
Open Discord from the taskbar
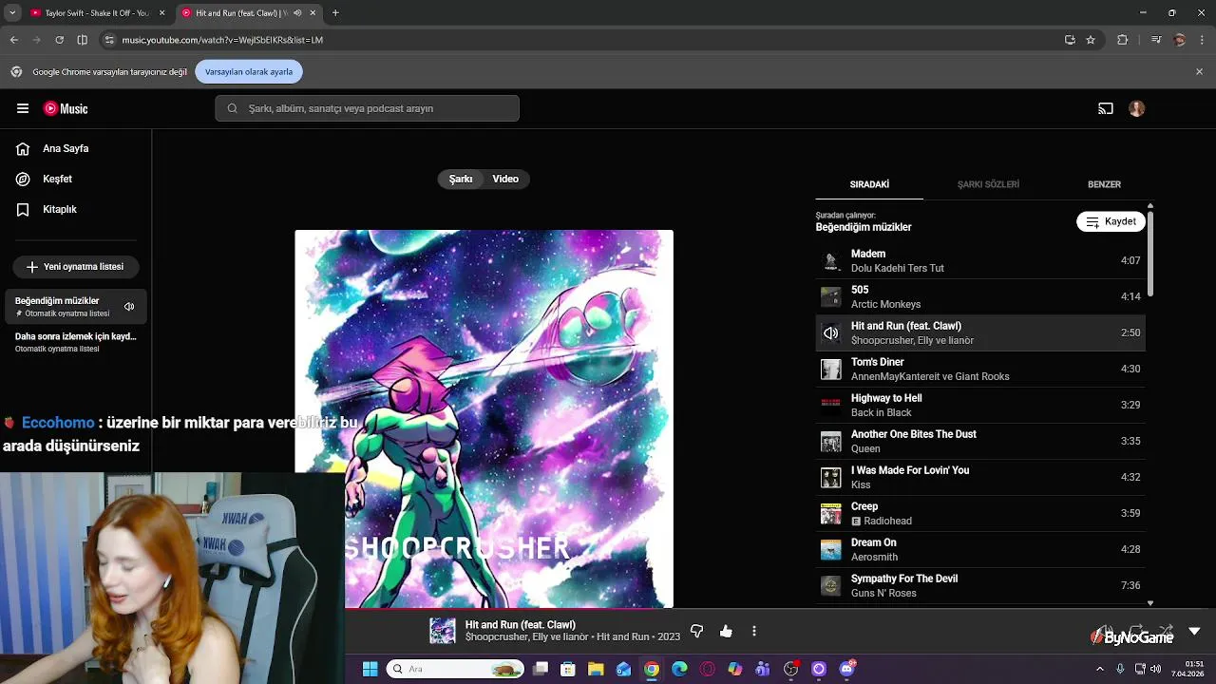(x=846, y=669)
